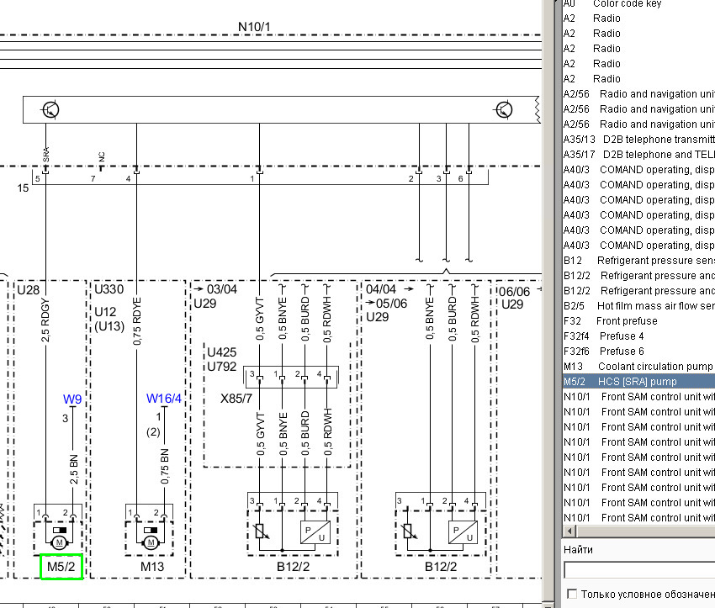The width and height of the screenshot is (715, 608).
Task: Click the X85/7 connector label
Action: (236, 399)
